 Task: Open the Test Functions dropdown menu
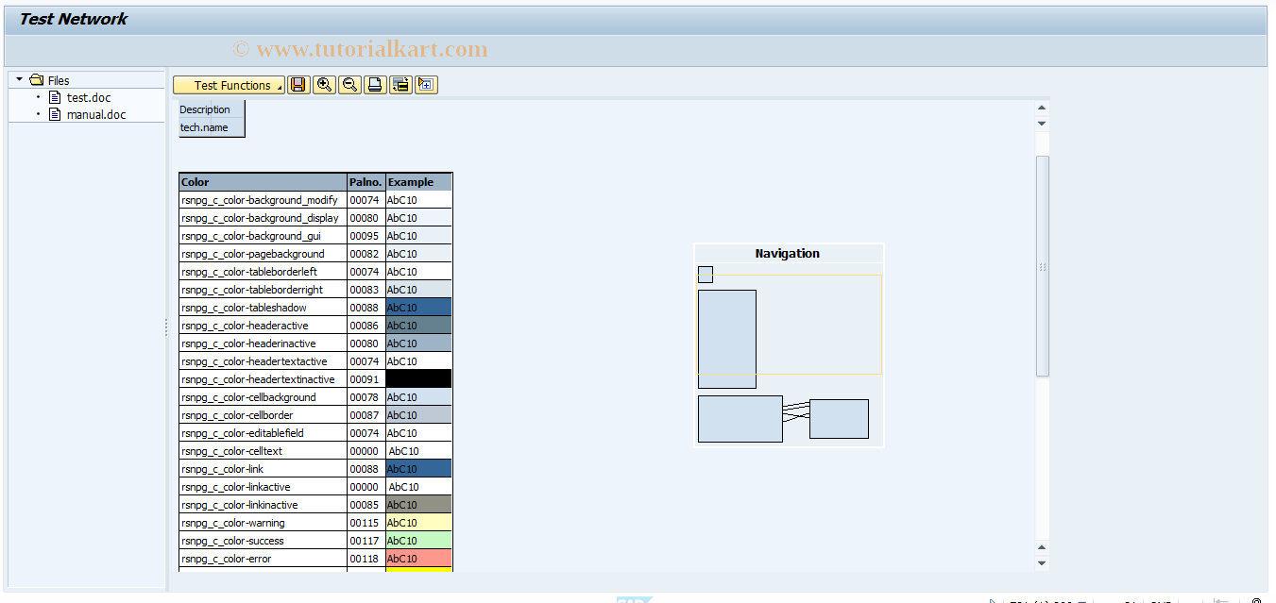tap(230, 85)
